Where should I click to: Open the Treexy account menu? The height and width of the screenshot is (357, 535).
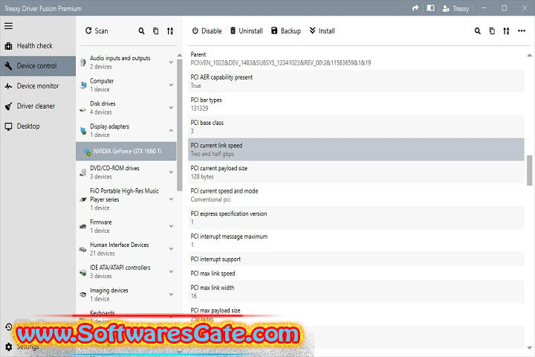tap(455, 8)
